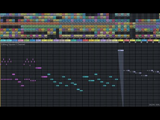Select the pink pattern header under bar 4
Viewport: 160px width, 120px height.
21,40
